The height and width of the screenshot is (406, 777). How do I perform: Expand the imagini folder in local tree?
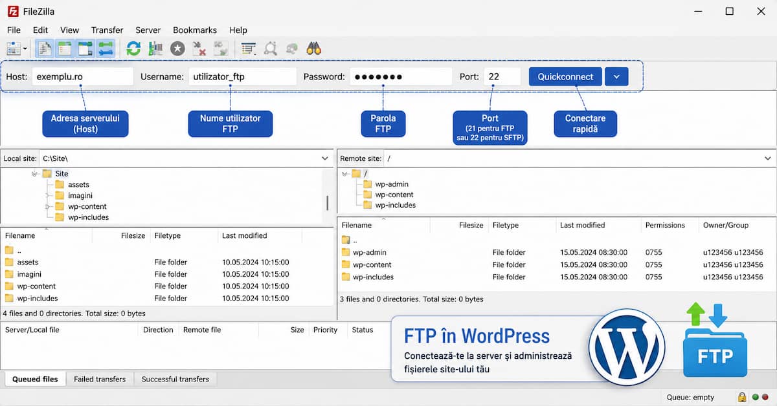pyautogui.click(x=47, y=195)
